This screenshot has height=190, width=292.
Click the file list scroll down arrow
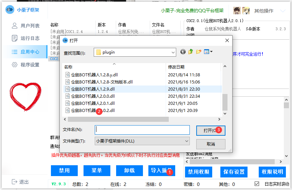pyautogui.click(x=225, y=114)
